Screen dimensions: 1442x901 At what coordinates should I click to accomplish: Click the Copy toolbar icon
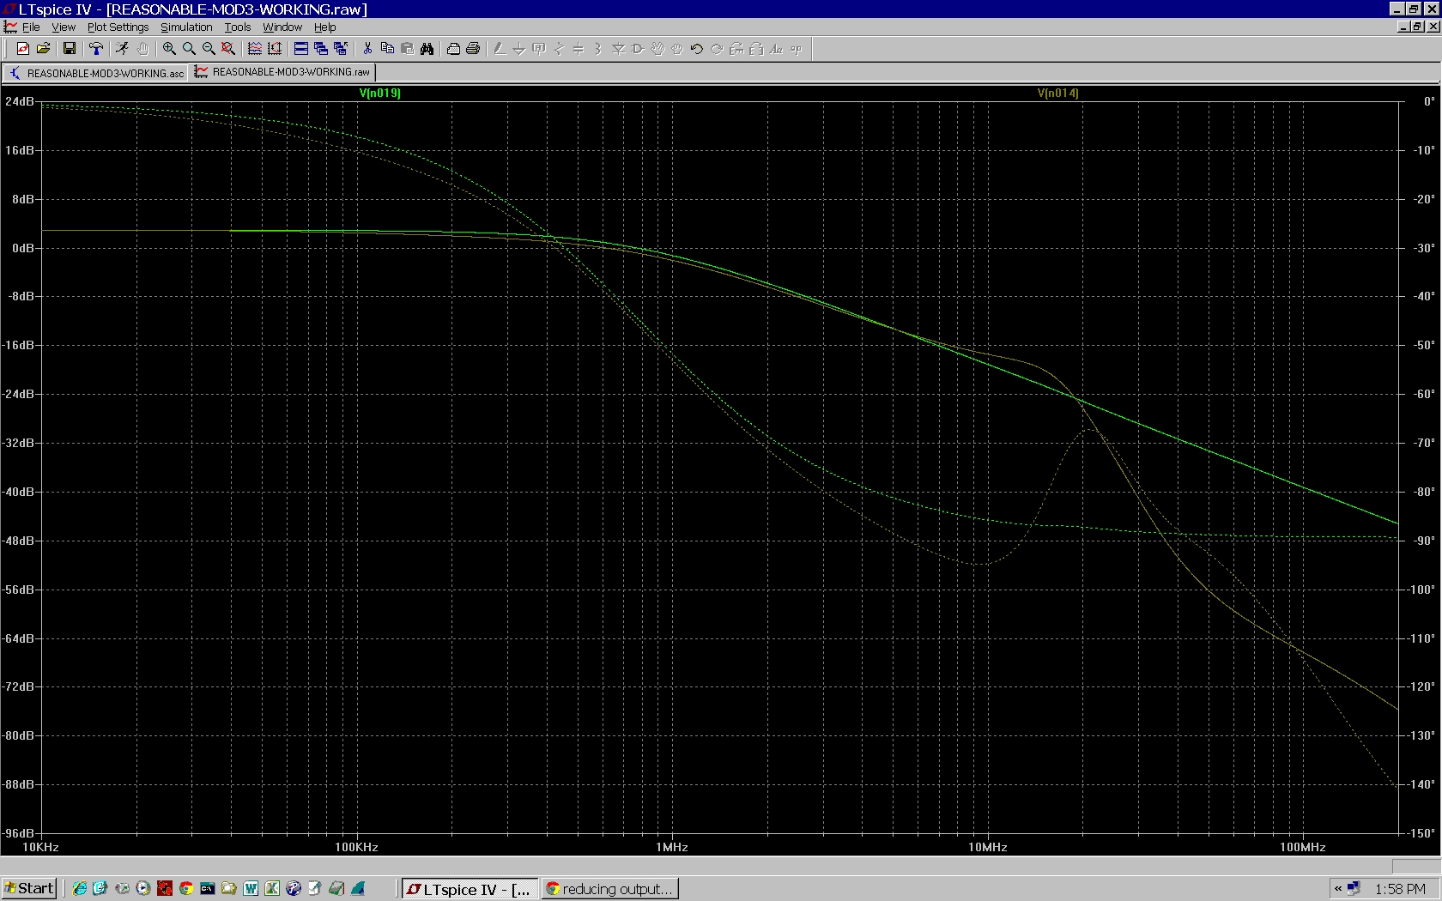pos(387,49)
